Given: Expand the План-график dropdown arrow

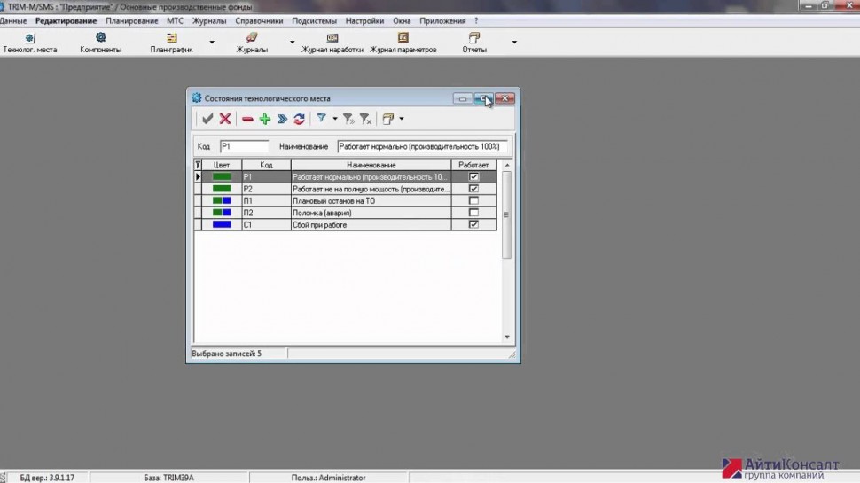Looking at the screenshot, I should (x=212, y=42).
